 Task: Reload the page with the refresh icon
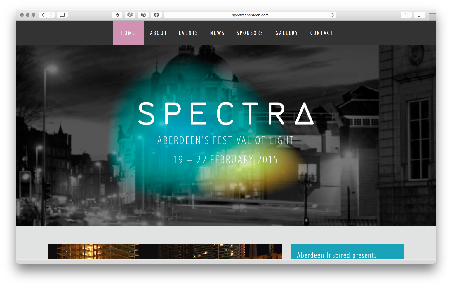pyautogui.click(x=332, y=15)
